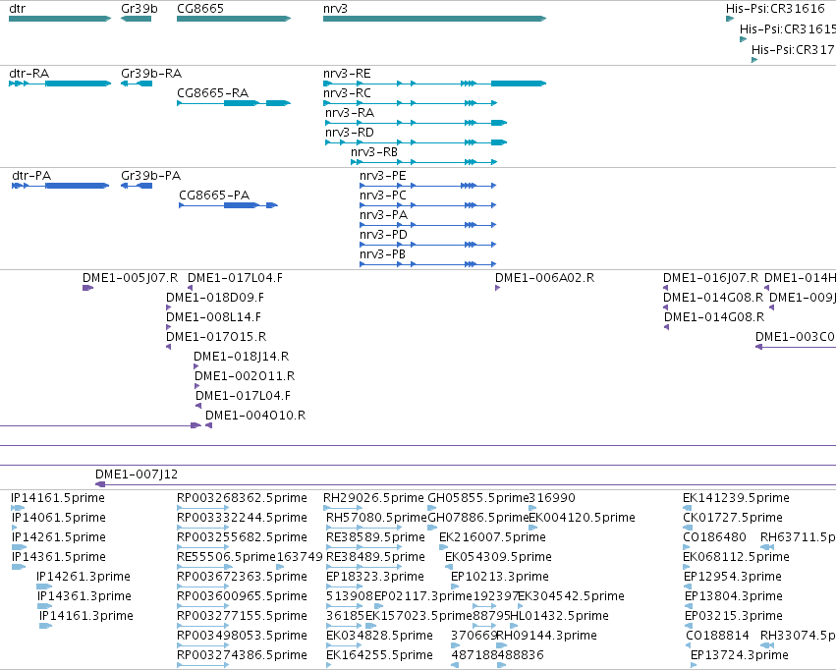The image size is (836, 670).
Task: Select RP003498053.5prime feature
Action: point(202,645)
